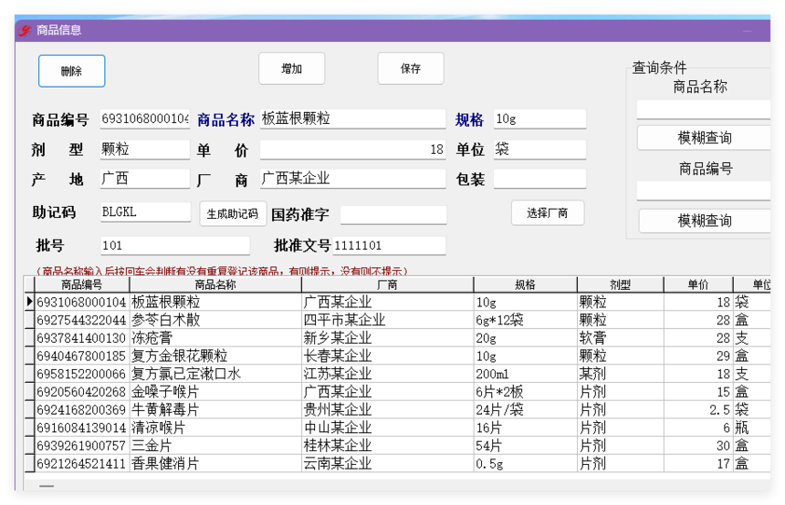Select table cell 牛黄解毒片
785x505 pixels.
pos(215,410)
